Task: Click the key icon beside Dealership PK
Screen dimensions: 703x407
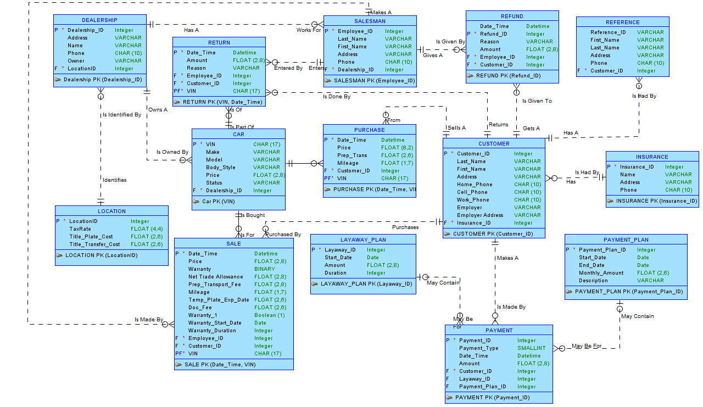Action: 58,80
